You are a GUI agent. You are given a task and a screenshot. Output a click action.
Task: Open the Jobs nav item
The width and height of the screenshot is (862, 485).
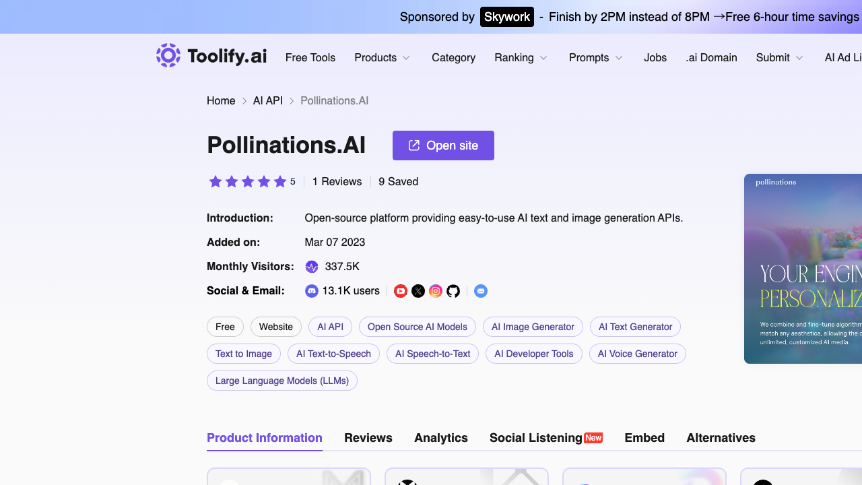(x=655, y=58)
